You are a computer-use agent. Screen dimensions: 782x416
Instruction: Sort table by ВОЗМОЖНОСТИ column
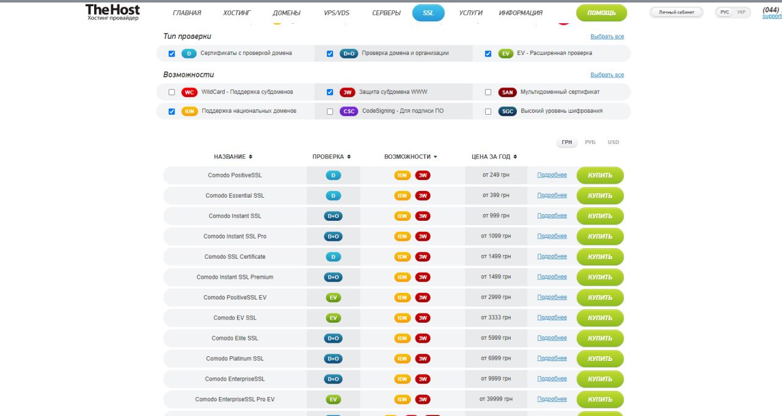click(x=411, y=157)
